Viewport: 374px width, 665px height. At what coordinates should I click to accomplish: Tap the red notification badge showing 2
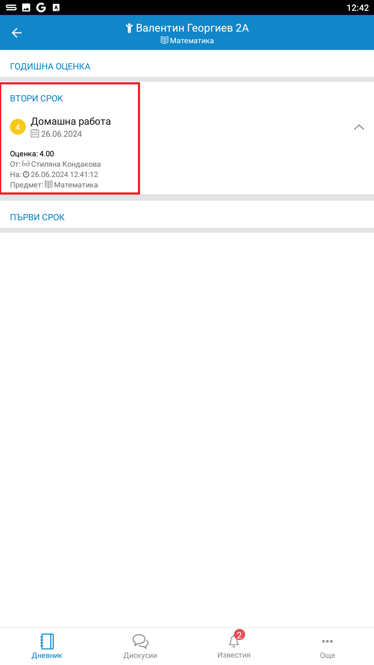pos(239,635)
